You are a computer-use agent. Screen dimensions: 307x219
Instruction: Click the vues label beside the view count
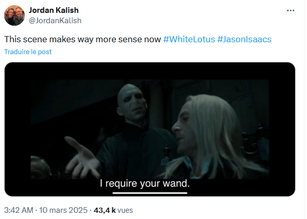(x=125, y=210)
